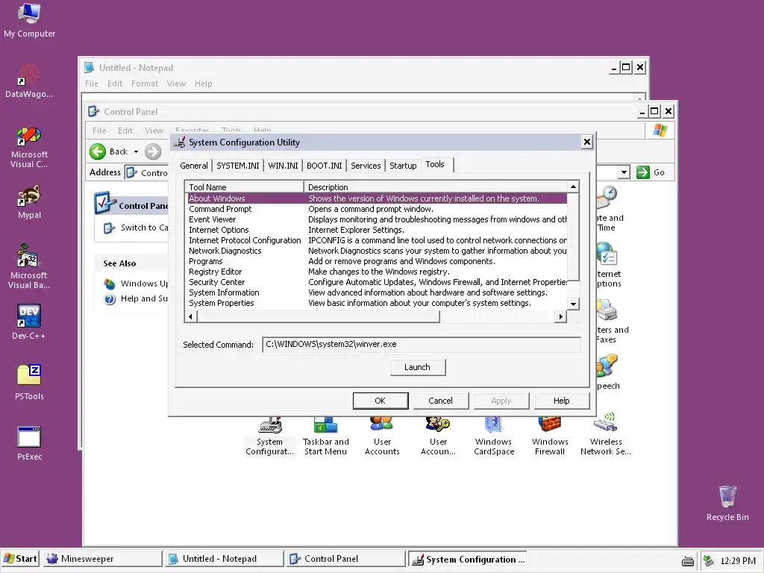The height and width of the screenshot is (573, 764).
Task: Select Internet Protocol Configuration row
Action: [377, 241]
